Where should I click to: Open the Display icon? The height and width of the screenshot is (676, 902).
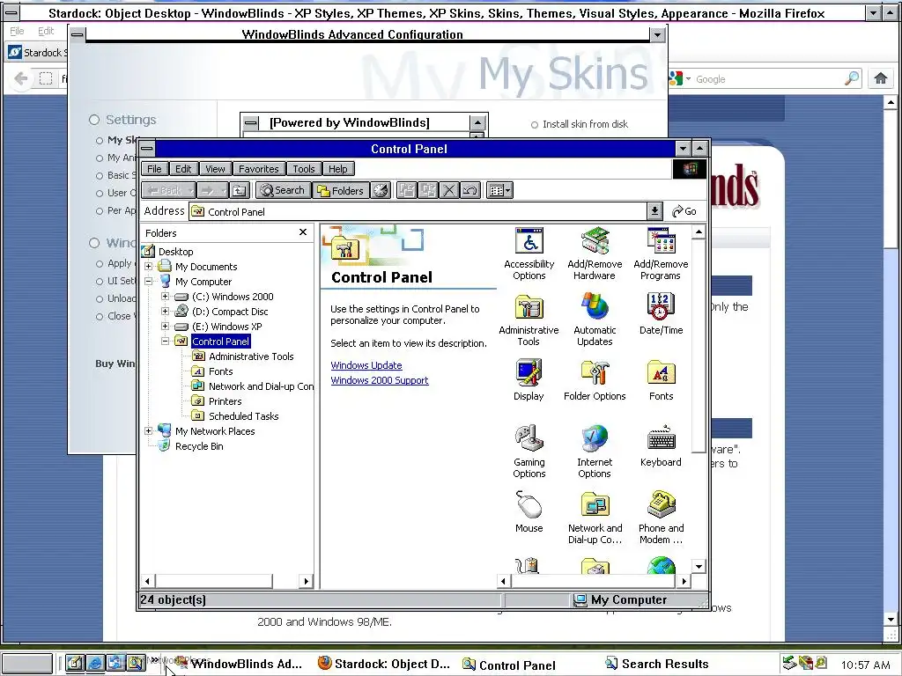coord(529,380)
